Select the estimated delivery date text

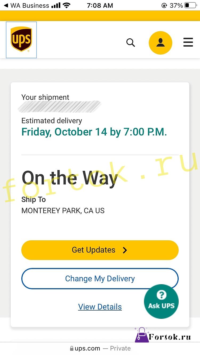click(x=94, y=132)
